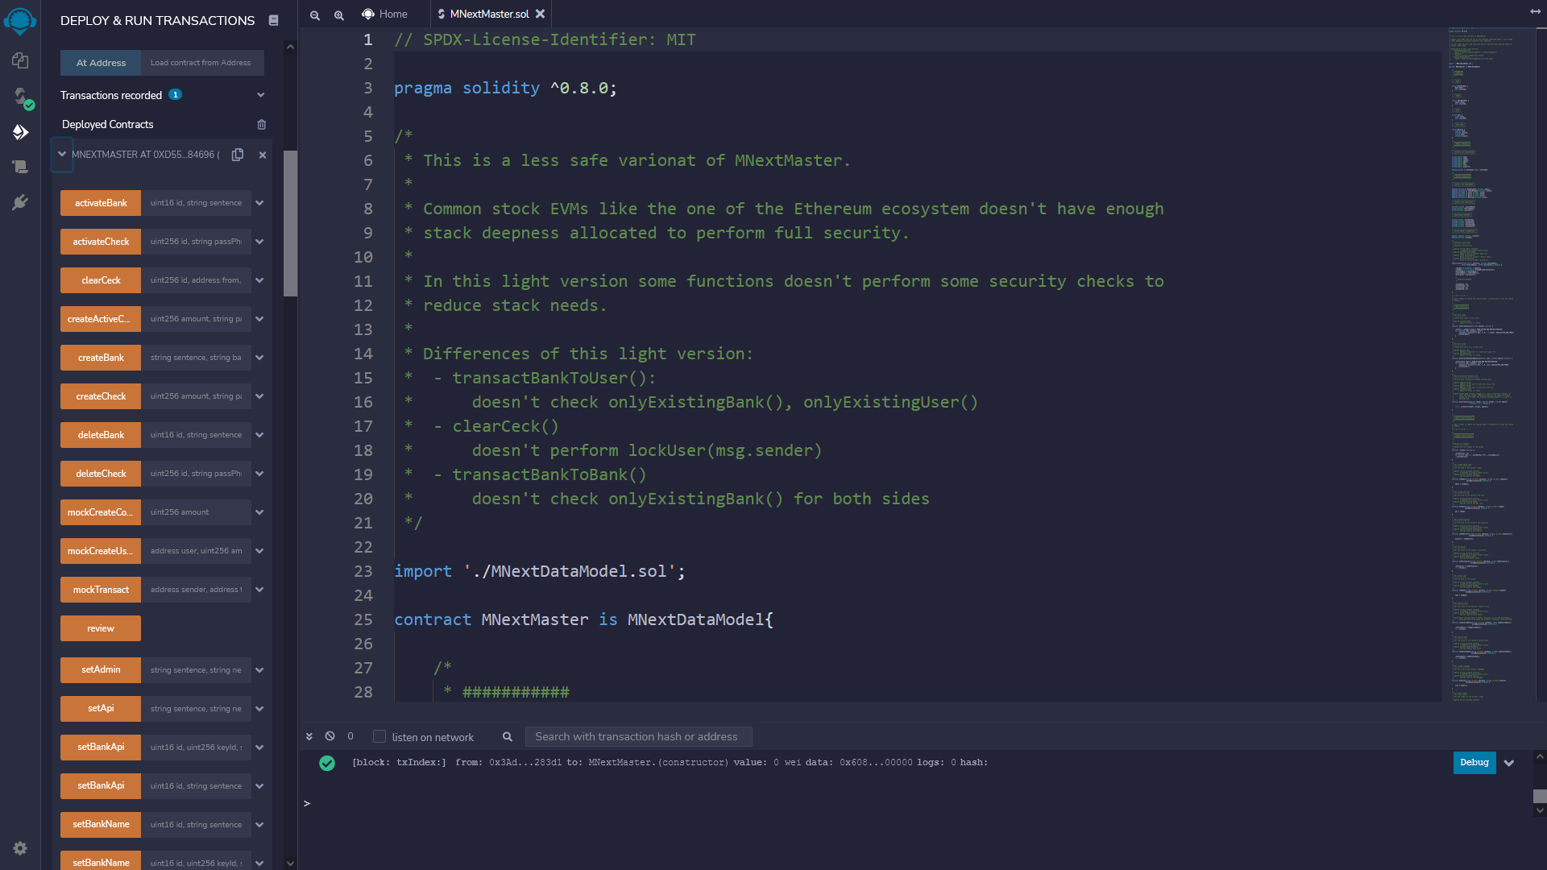Copy deployed MNEXTMASTER contract address

point(238,155)
